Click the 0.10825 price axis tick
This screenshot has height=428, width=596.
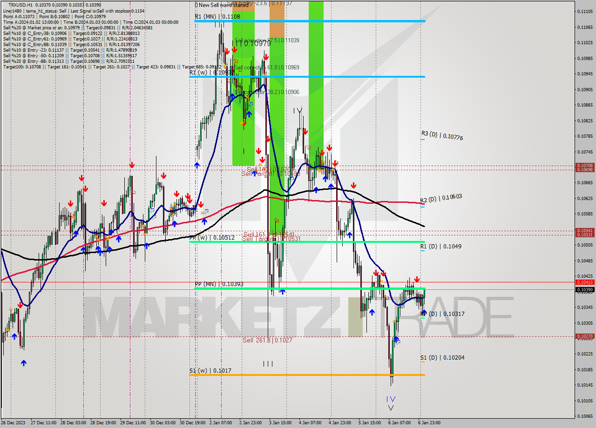[x=585, y=120]
